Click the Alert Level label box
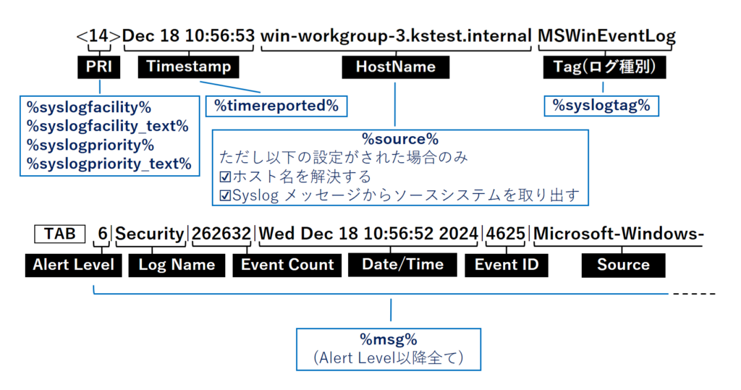This screenshot has width=741, height=390. pyautogui.click(x=73, y=266)
